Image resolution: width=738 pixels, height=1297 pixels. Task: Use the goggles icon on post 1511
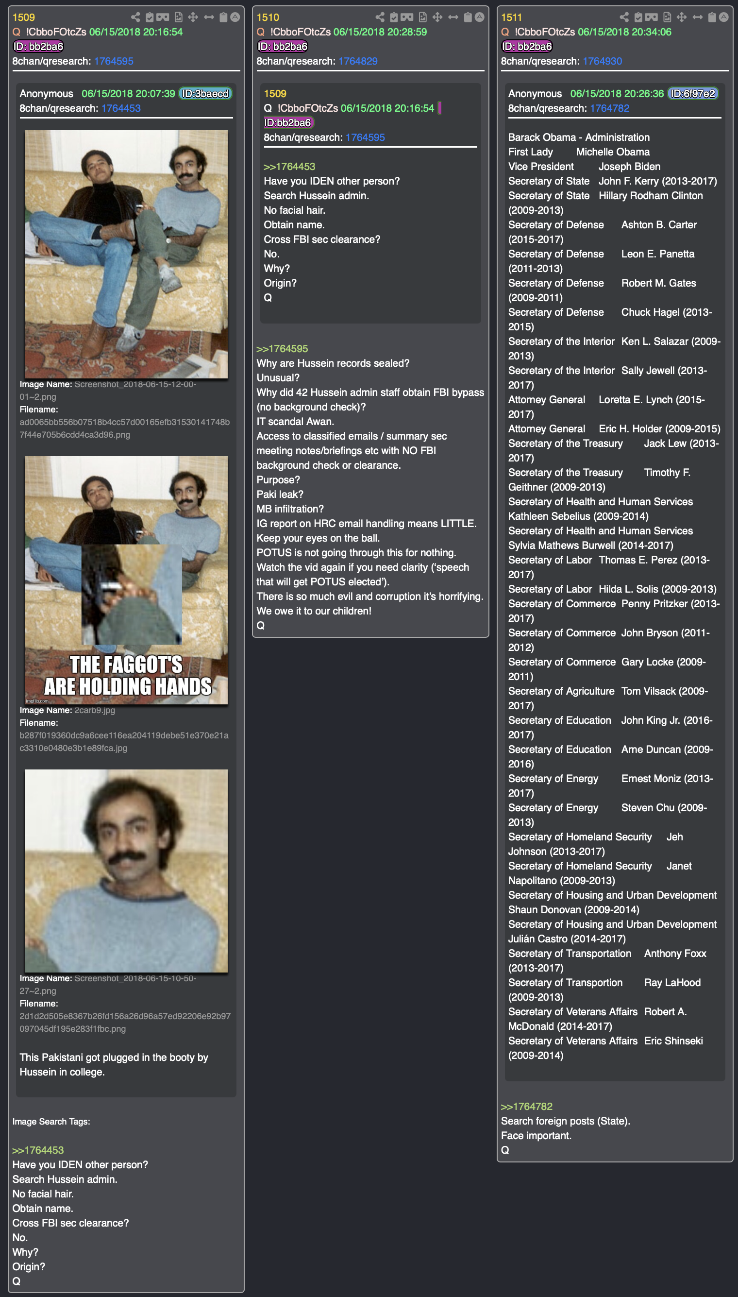pos(651,17)
